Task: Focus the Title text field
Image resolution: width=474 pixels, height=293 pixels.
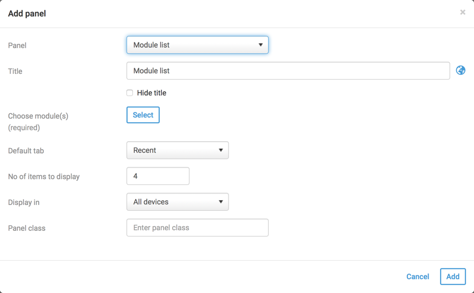Action: tap(288, 71)
